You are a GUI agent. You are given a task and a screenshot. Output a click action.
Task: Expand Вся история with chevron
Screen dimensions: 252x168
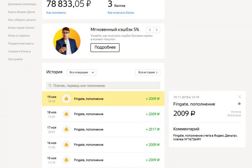(147, 72)
